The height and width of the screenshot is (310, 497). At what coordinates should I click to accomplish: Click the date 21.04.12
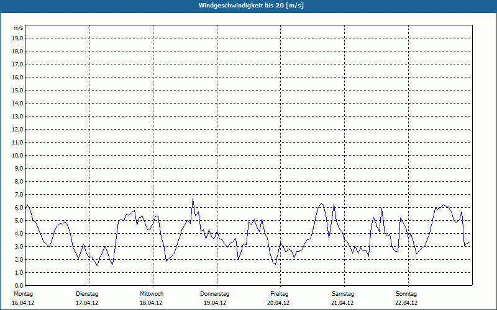click(x=342, y=303)
